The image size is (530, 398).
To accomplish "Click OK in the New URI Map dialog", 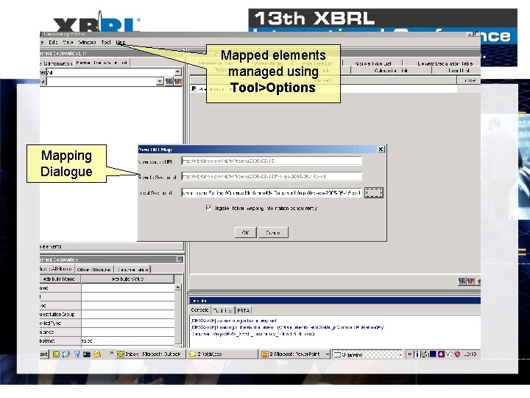I will coord(245,232).
